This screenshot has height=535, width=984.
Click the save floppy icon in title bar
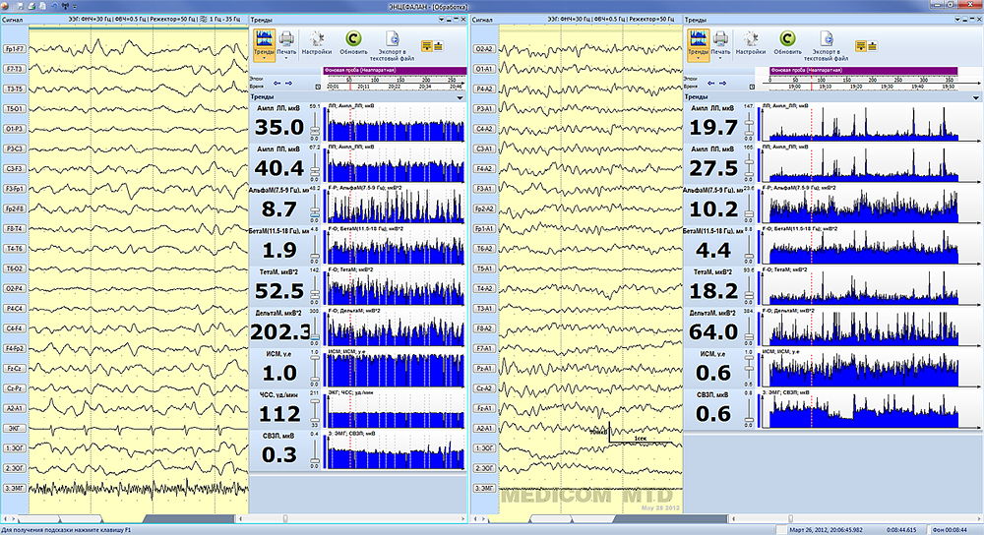pyautogui.click(x=21, y=6)
